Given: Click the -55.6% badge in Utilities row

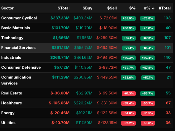Looking at the screenshot, I should [x=148, y=123].
